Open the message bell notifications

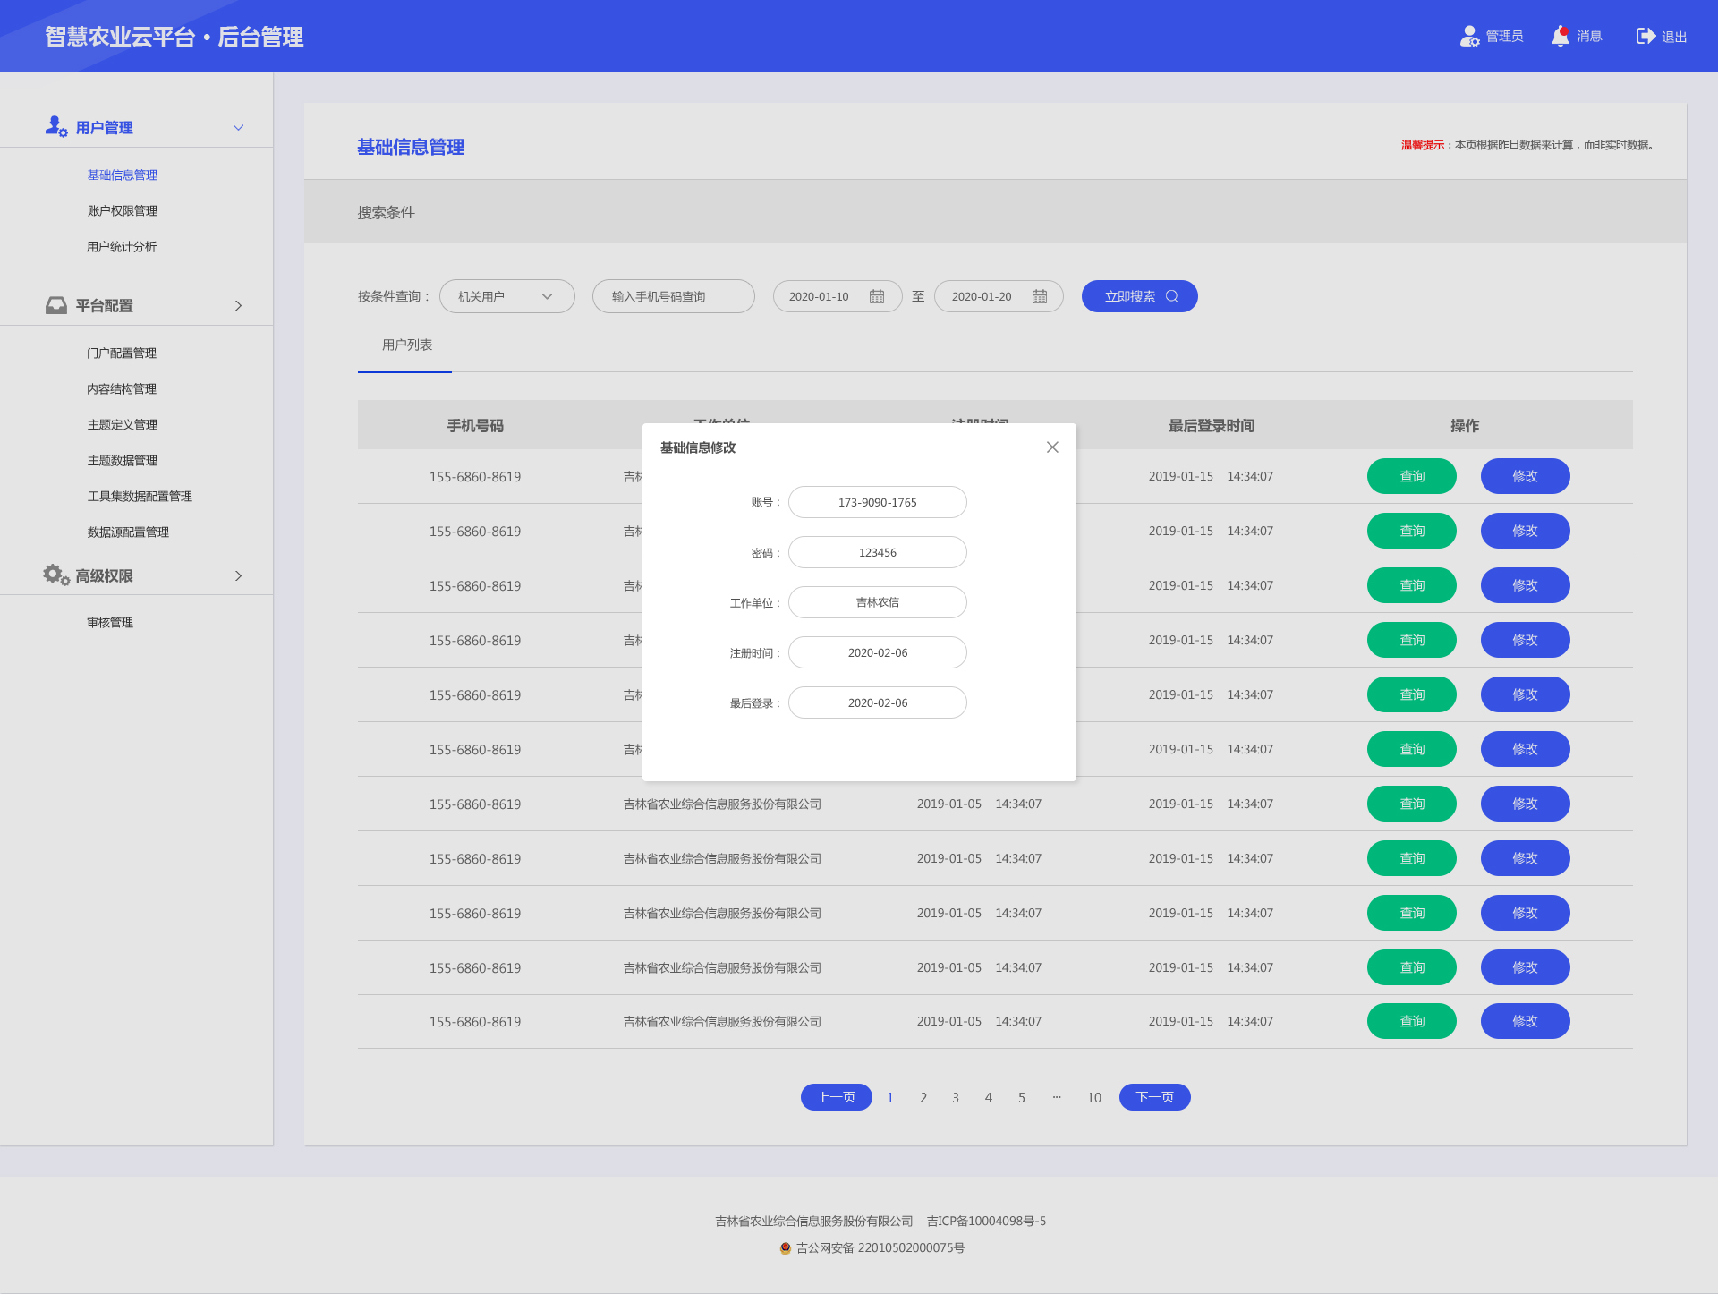point(1561,36)
